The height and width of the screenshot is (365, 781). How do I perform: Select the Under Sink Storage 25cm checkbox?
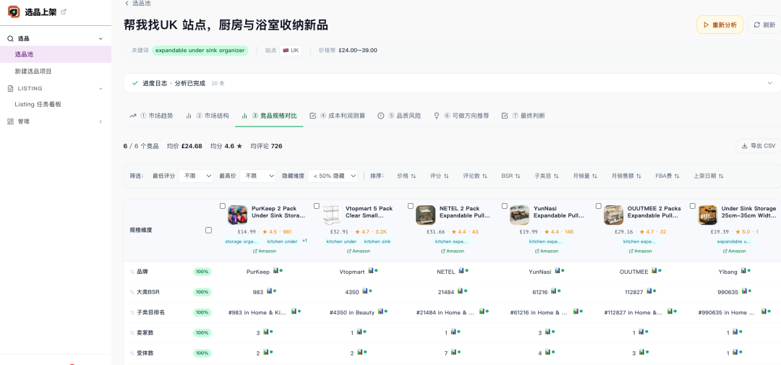click(692, 206)
